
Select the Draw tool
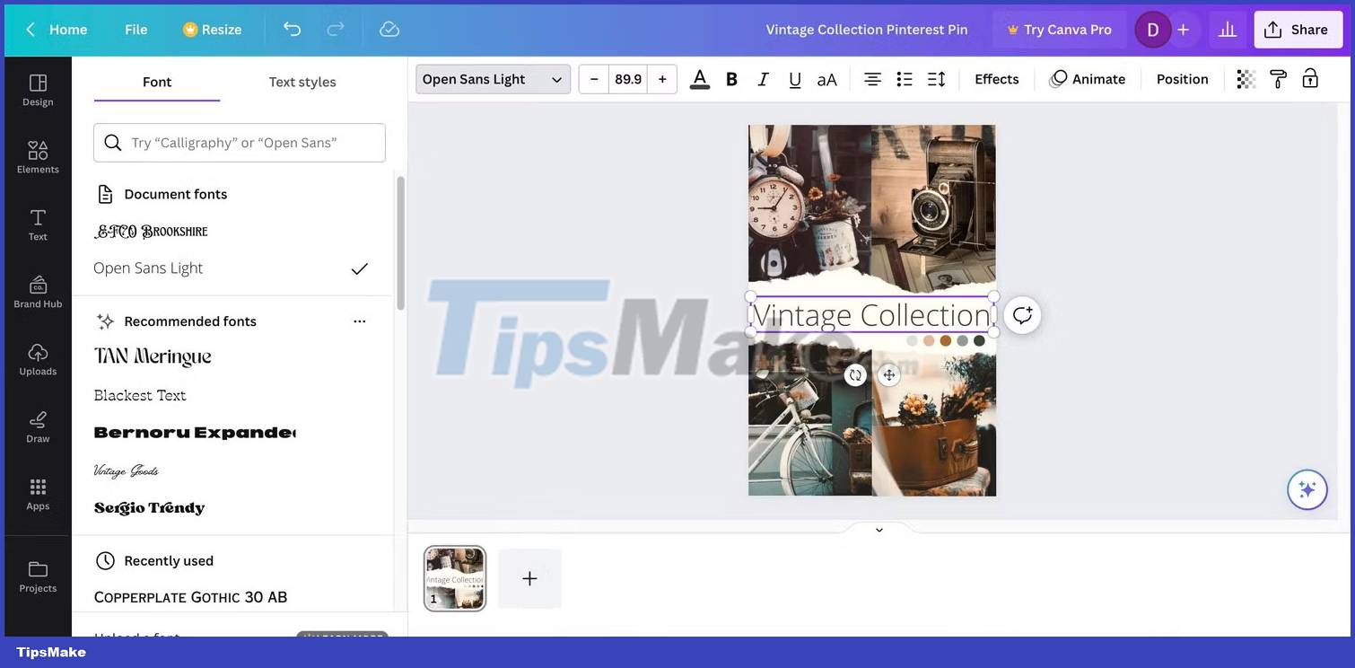pyautogui.click(x=37, y=423)
